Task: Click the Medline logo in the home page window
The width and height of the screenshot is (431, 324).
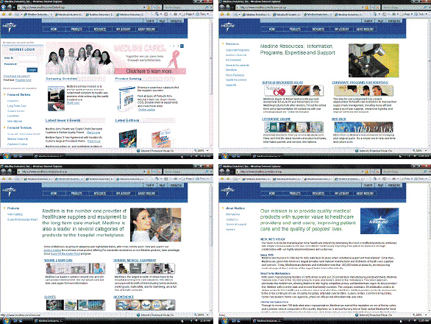Action: (x=9, y=27)
